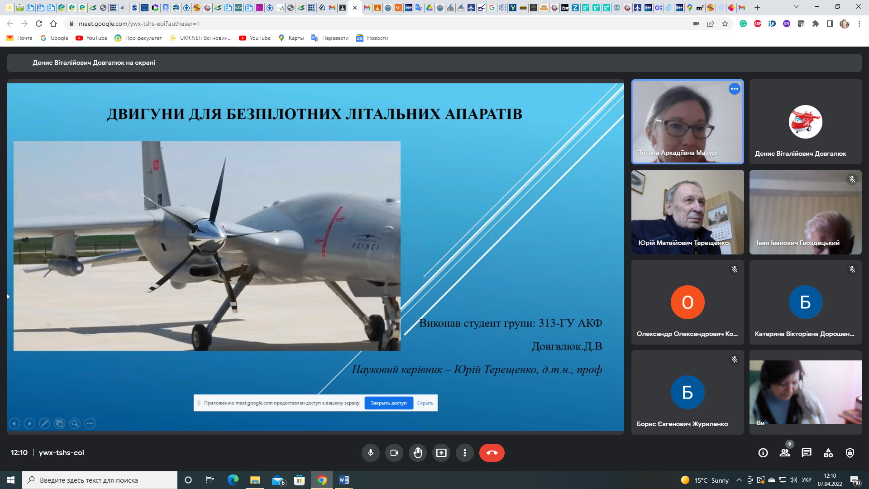869x489 pixels.
Task: Toggle the camera in the Meet controls
Action: click(x=394, y=453)
